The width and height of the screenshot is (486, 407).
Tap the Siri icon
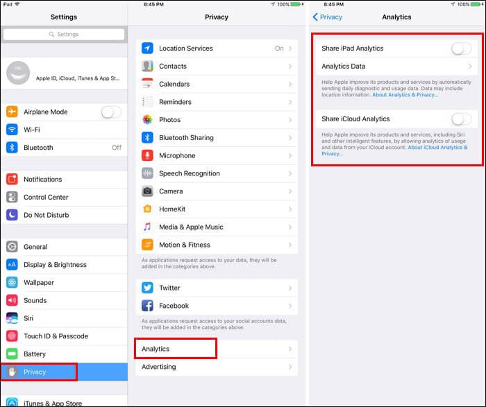pos(12,318)
